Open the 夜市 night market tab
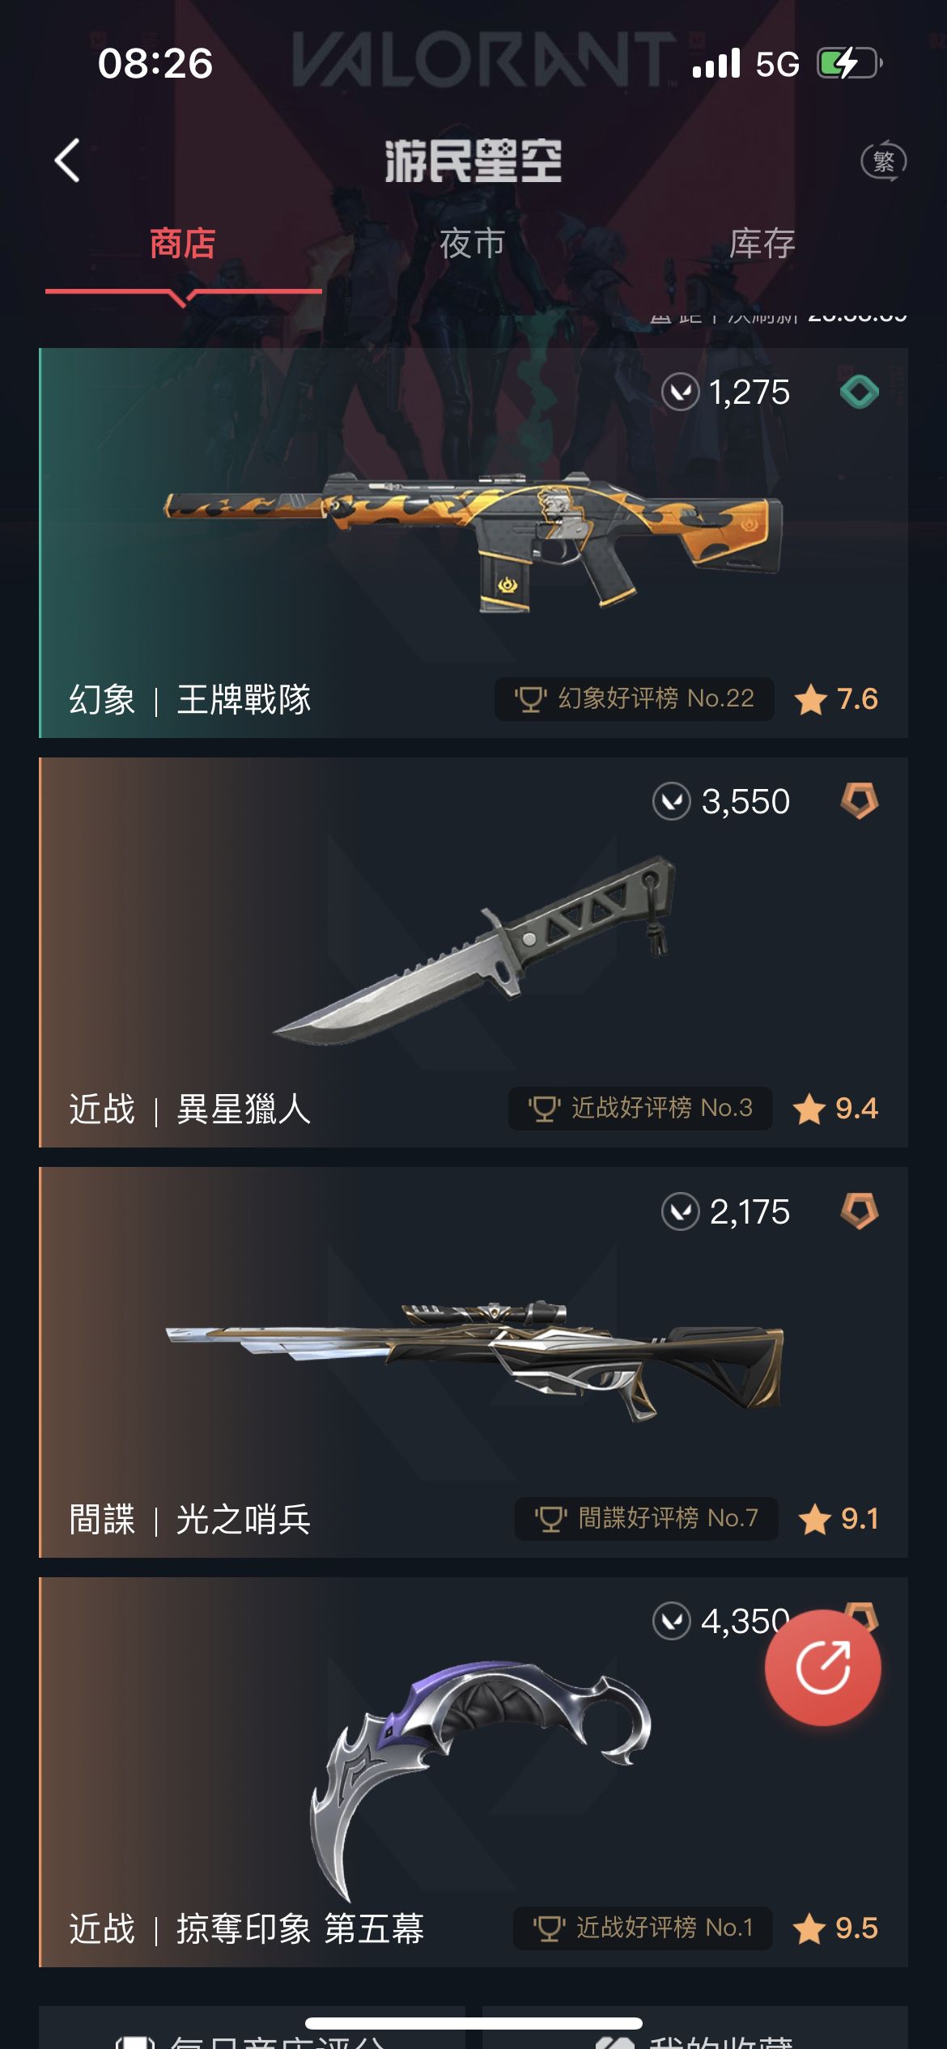 473,244
